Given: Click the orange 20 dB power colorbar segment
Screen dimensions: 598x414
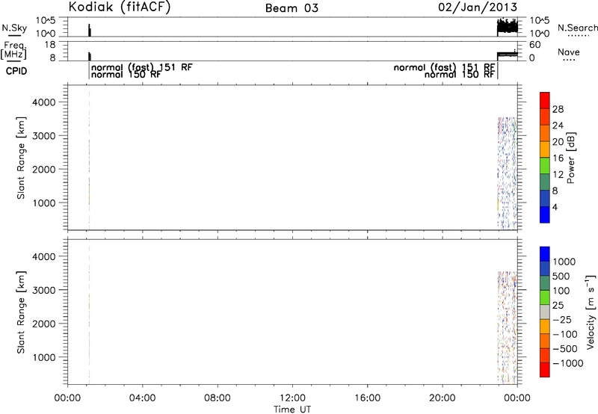Looking at the screenshot, I should tap(545, 134).
